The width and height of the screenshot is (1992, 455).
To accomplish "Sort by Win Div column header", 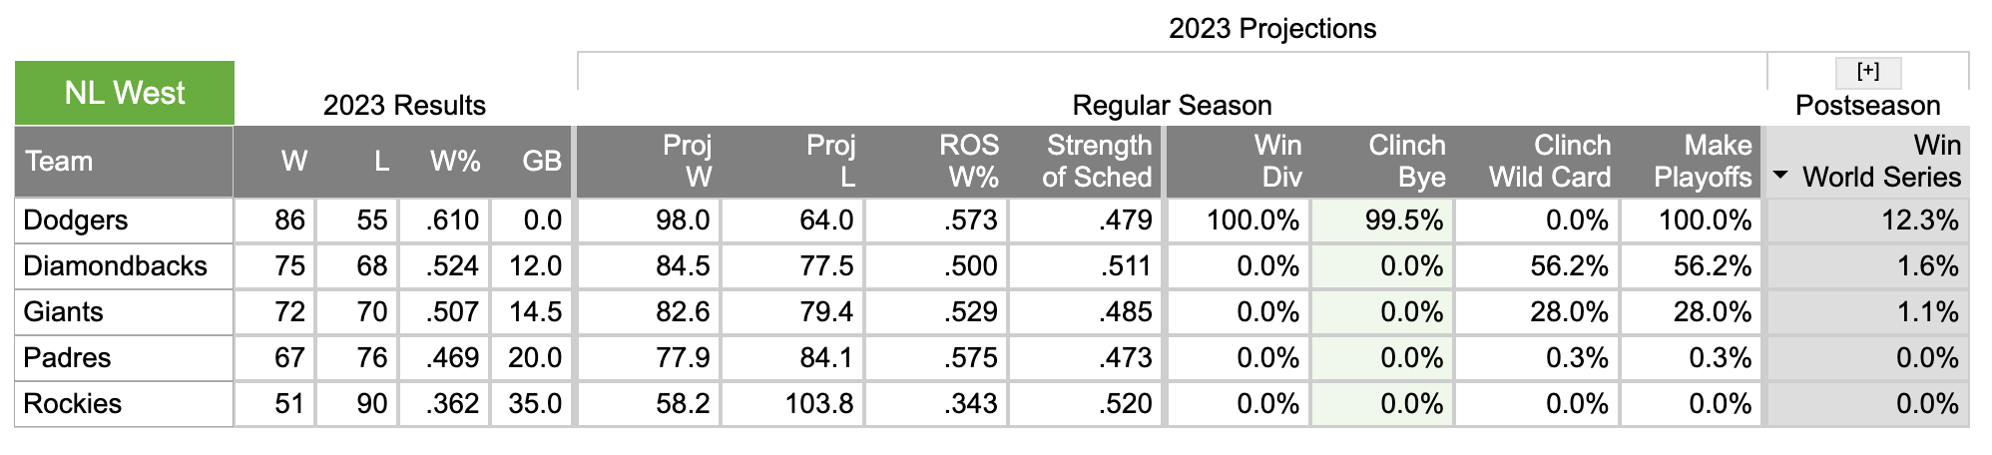I will [1239, 162].
